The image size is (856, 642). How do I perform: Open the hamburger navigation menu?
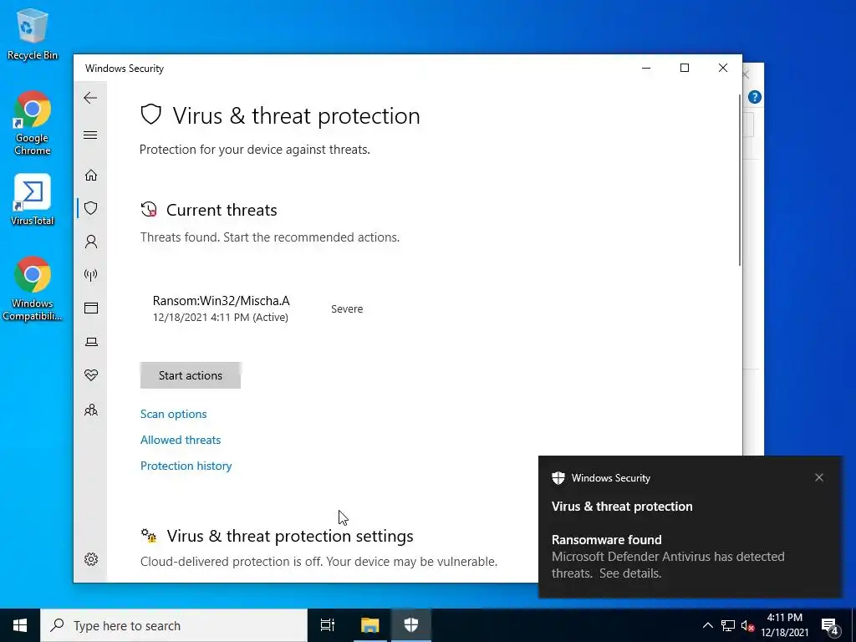(x=90, y=135)
